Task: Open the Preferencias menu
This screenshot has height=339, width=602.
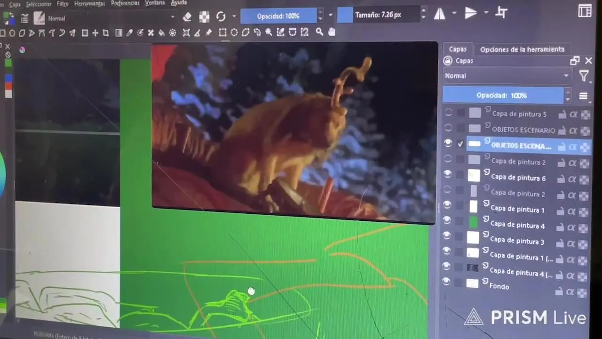Action: pyautogui.click(x=125, y=3)
